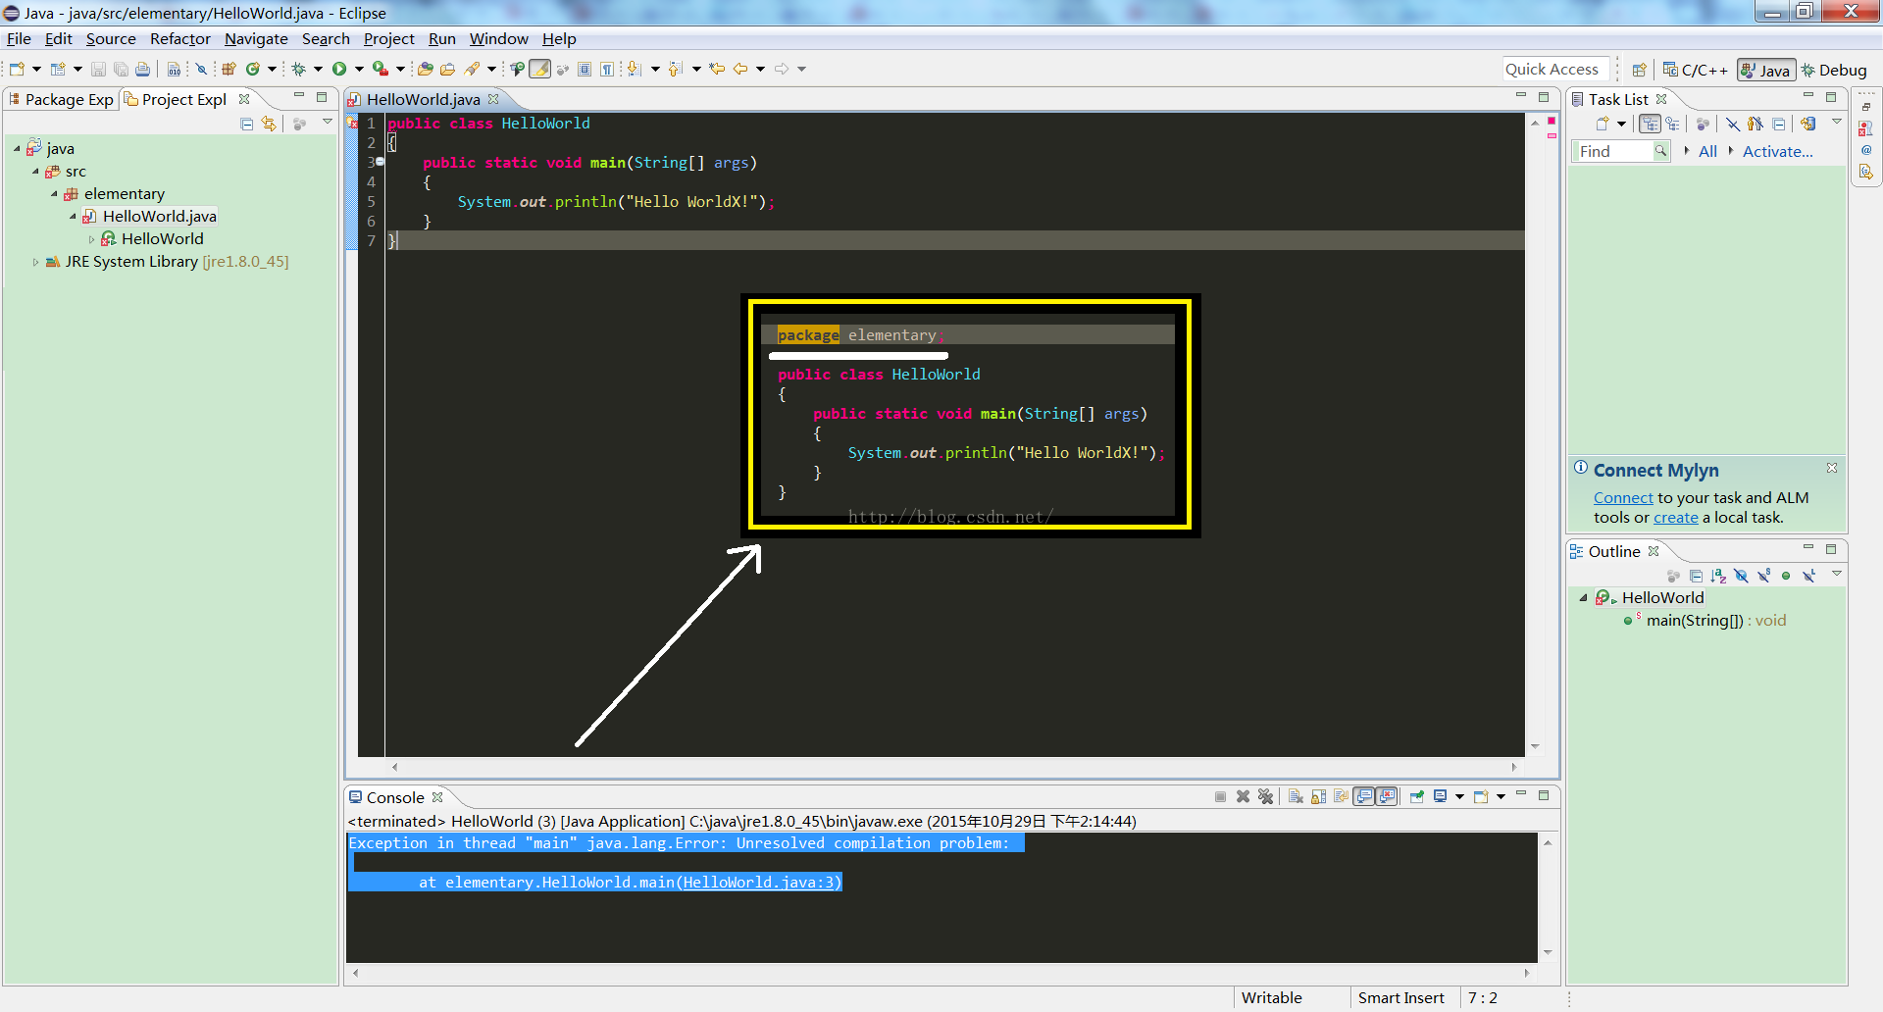Viewport: 1883px width, 1012px height.
Task: Click Remove All Terminated Launches icon
Action: 1265,796
